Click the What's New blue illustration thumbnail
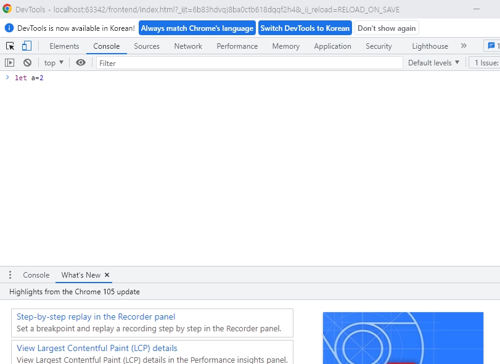 403,338
